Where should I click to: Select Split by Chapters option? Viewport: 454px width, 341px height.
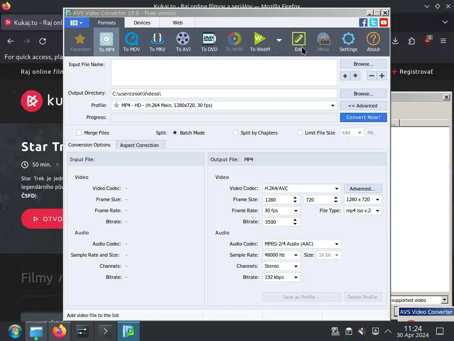[235, 132]
